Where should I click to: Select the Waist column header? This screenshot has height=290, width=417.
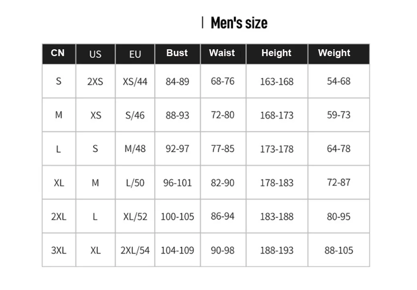[222, 53]
